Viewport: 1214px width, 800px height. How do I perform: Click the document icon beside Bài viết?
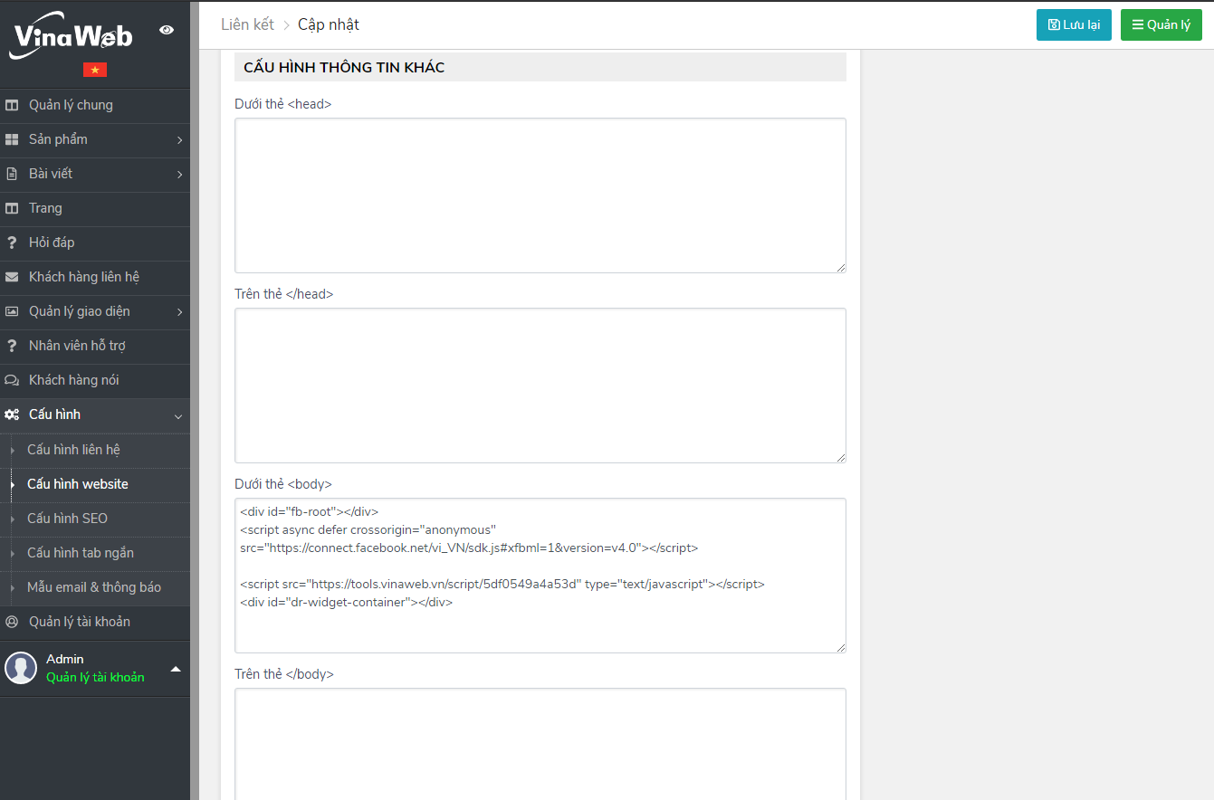12,174
